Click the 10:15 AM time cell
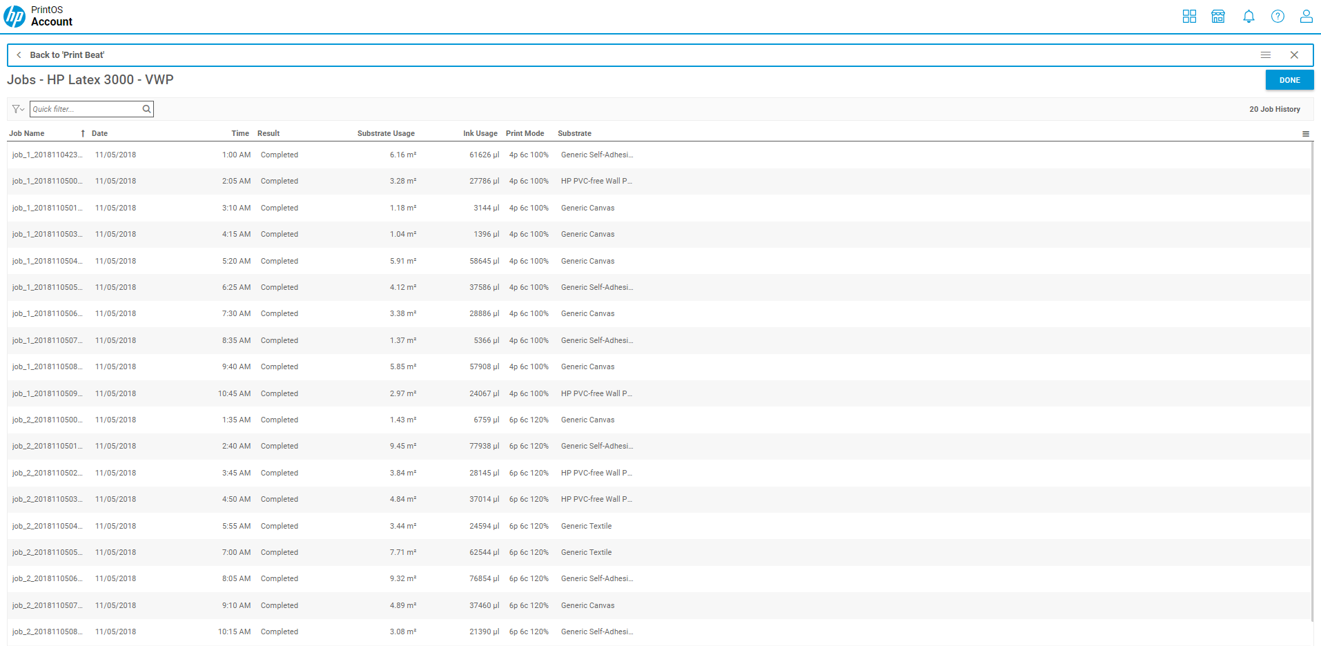The height and width of the screenshot is (646, 1321). click(235, 632)
